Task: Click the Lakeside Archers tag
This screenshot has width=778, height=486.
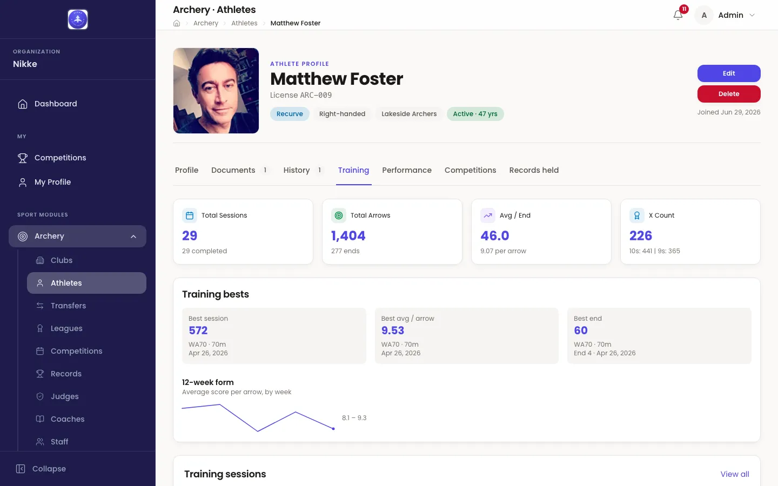Action: pos(409,114)
